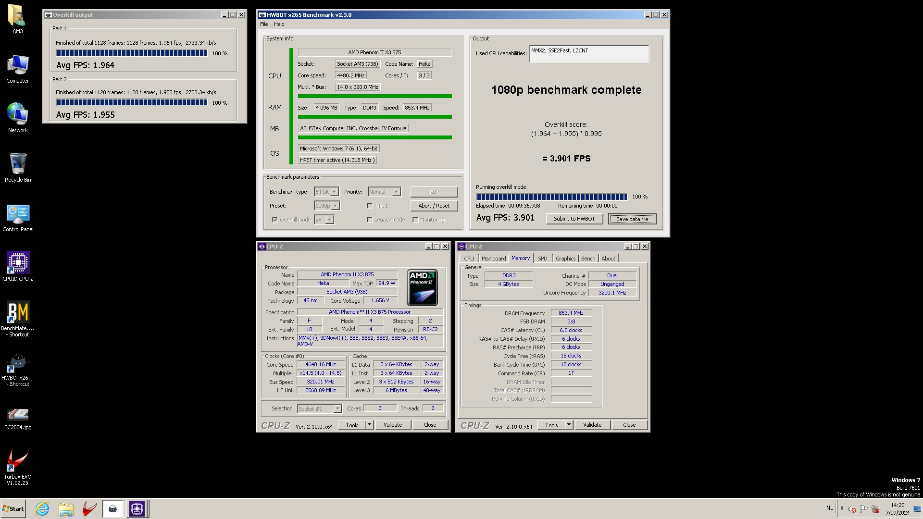
Task: Click the Save data file button
Action: (x=632, y=219)
